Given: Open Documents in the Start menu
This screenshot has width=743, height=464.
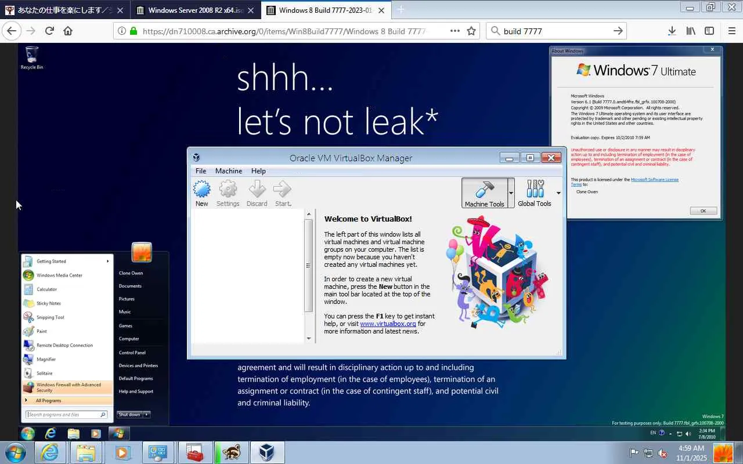Looking at the screenshot, I should (130, 286).
